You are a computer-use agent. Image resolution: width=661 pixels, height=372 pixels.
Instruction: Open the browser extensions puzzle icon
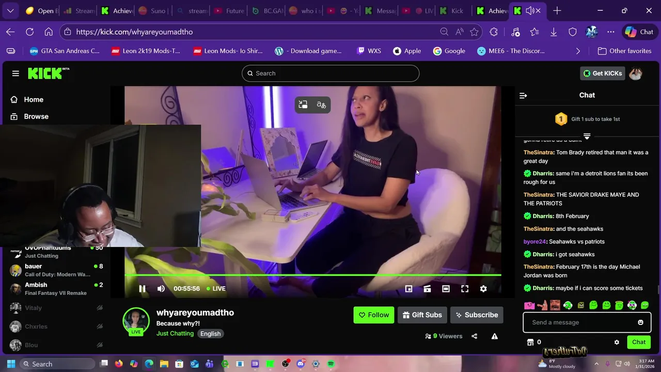click(494, 32)
